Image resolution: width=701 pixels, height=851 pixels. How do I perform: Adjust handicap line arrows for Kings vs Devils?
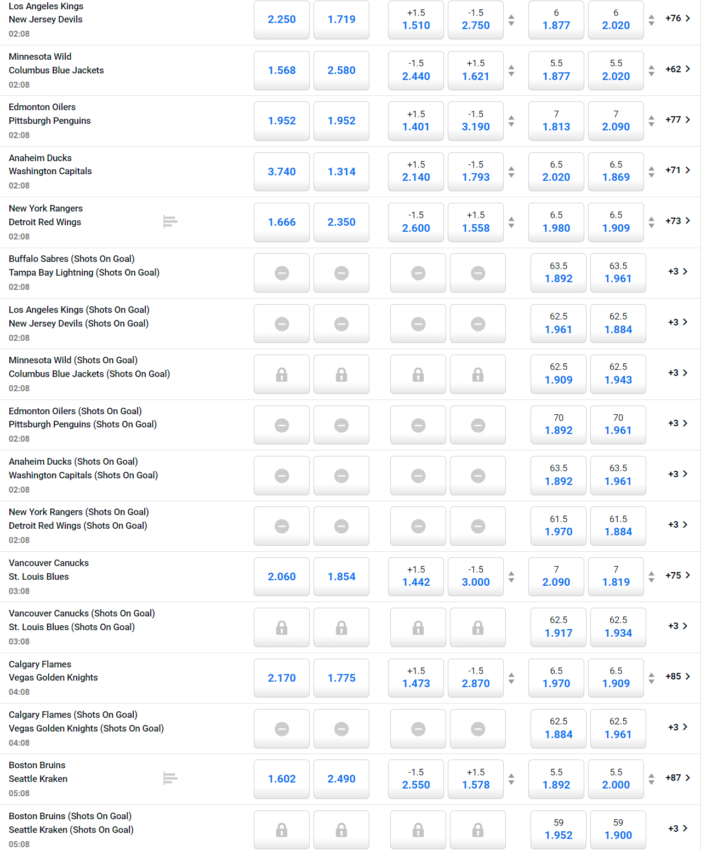pyautogui.click(x=511, y=20)
